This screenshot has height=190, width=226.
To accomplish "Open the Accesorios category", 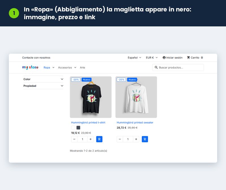I will pyautogui.click(x=65, y=68).
